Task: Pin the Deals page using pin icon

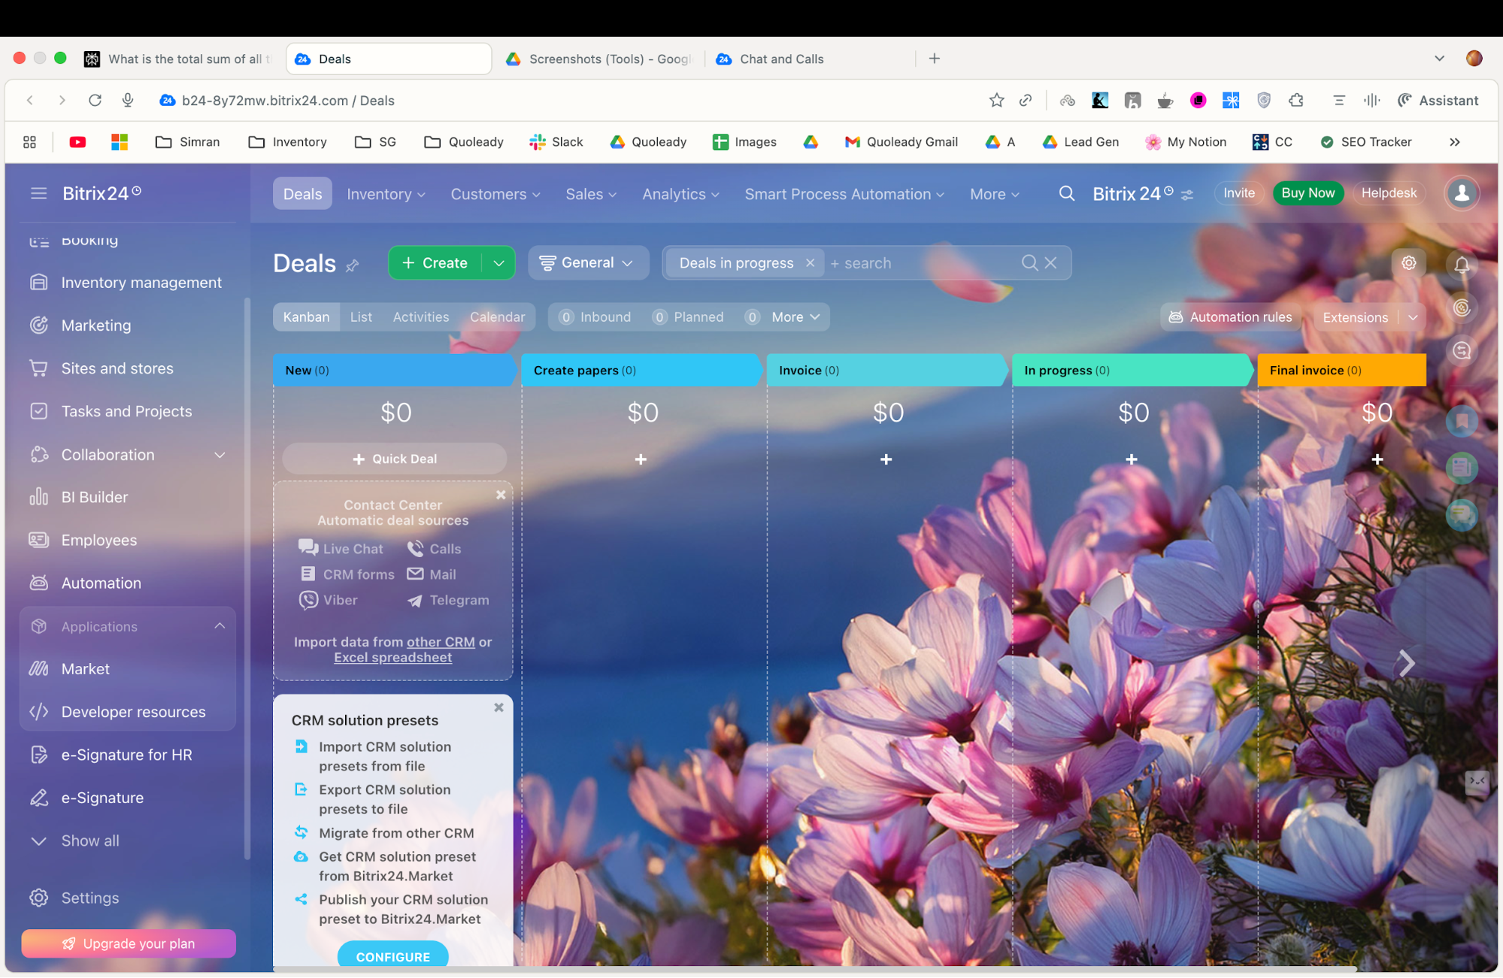Action: (x=352, y=265)
